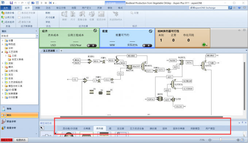248x143 pixels.
Task: Open help using the question mark icon
Action: coord(240,8)
